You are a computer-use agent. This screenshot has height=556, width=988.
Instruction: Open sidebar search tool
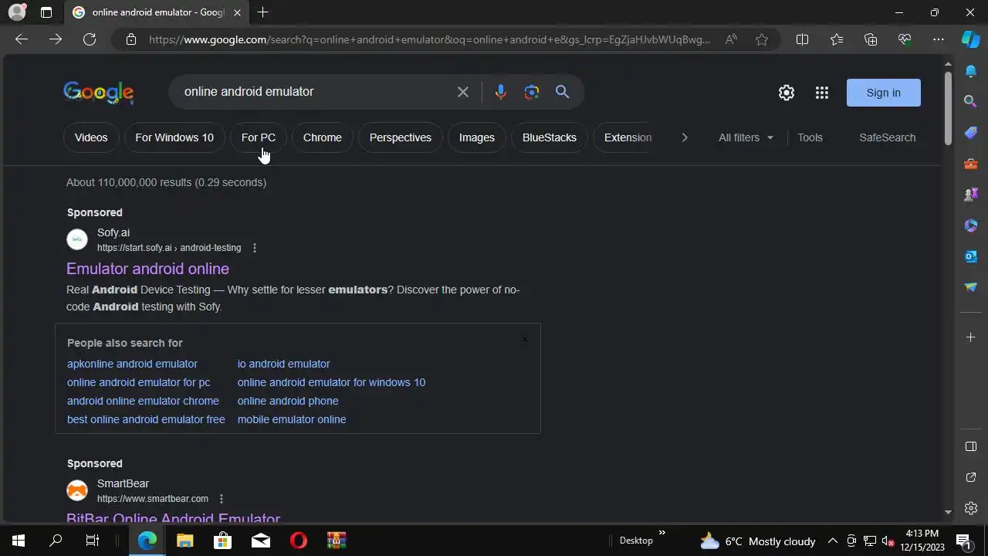coord(971,101)
